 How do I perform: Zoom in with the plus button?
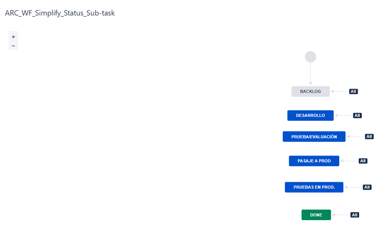(13, 37)
